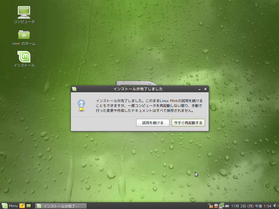Click the light bulb info icon in dialog
The height and width of the screenshot is (209, 279).
pos(81,106)
